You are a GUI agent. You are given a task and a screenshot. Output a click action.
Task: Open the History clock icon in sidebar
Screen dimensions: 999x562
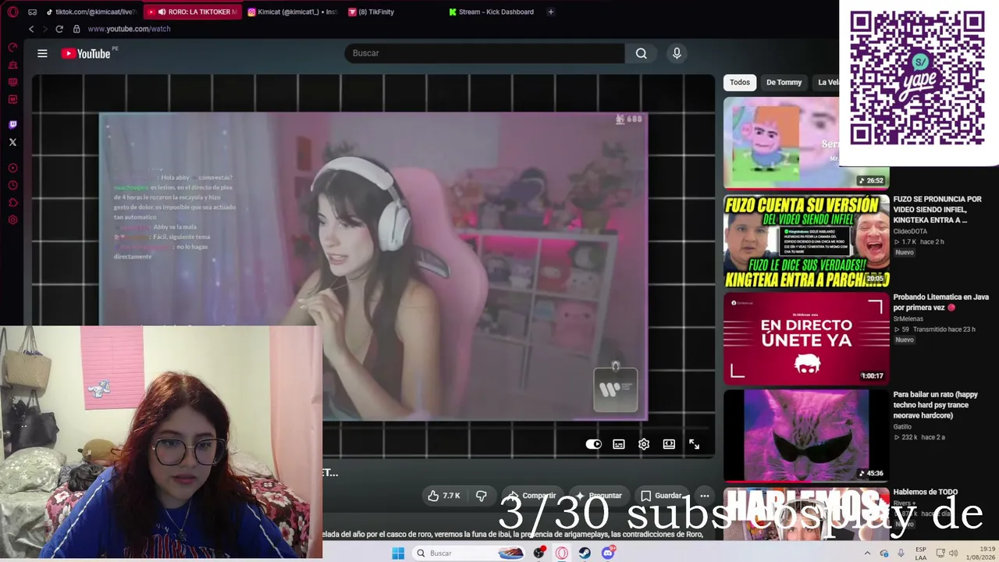pyautogui.click(x=12, y=186)
